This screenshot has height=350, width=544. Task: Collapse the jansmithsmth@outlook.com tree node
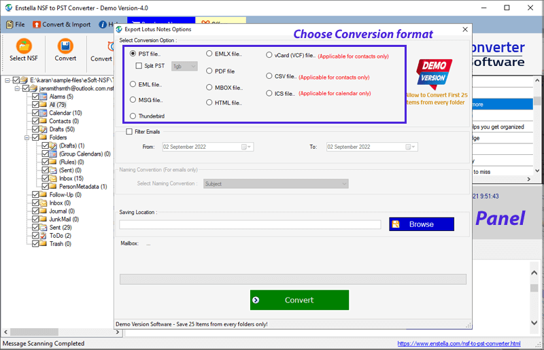tap(17, 88)
